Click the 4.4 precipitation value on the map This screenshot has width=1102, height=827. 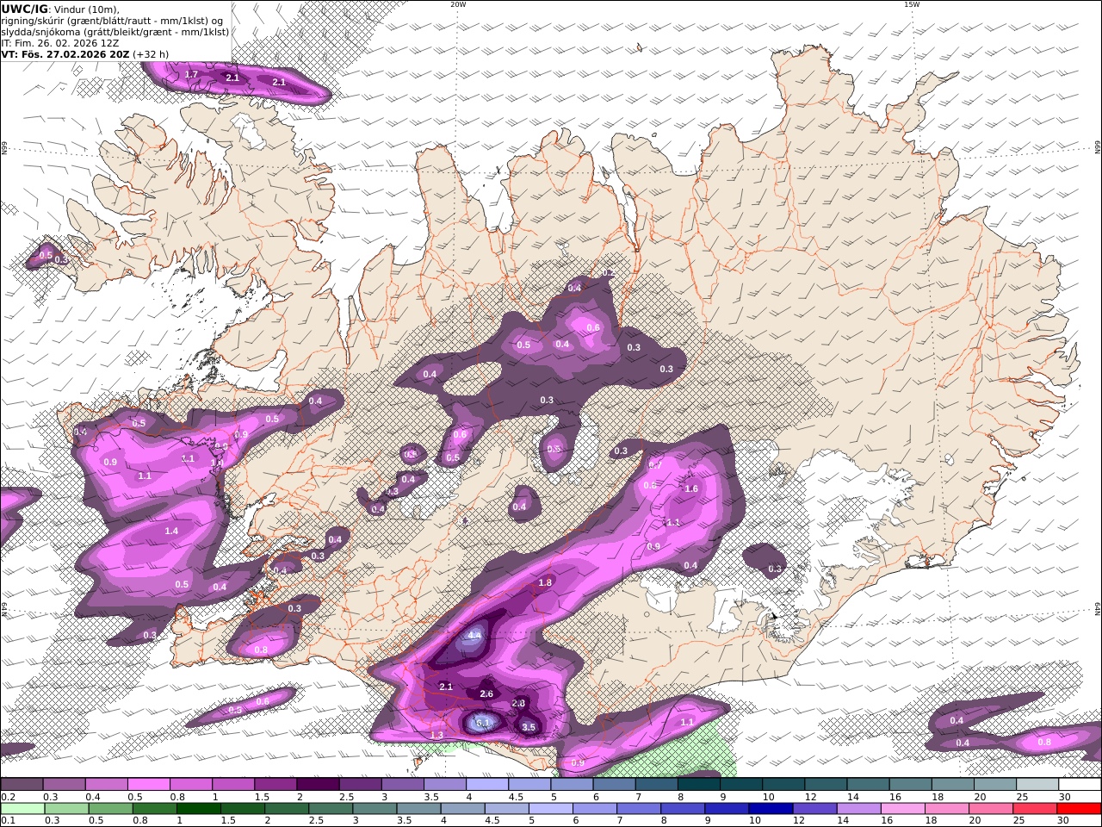point(474,635)
